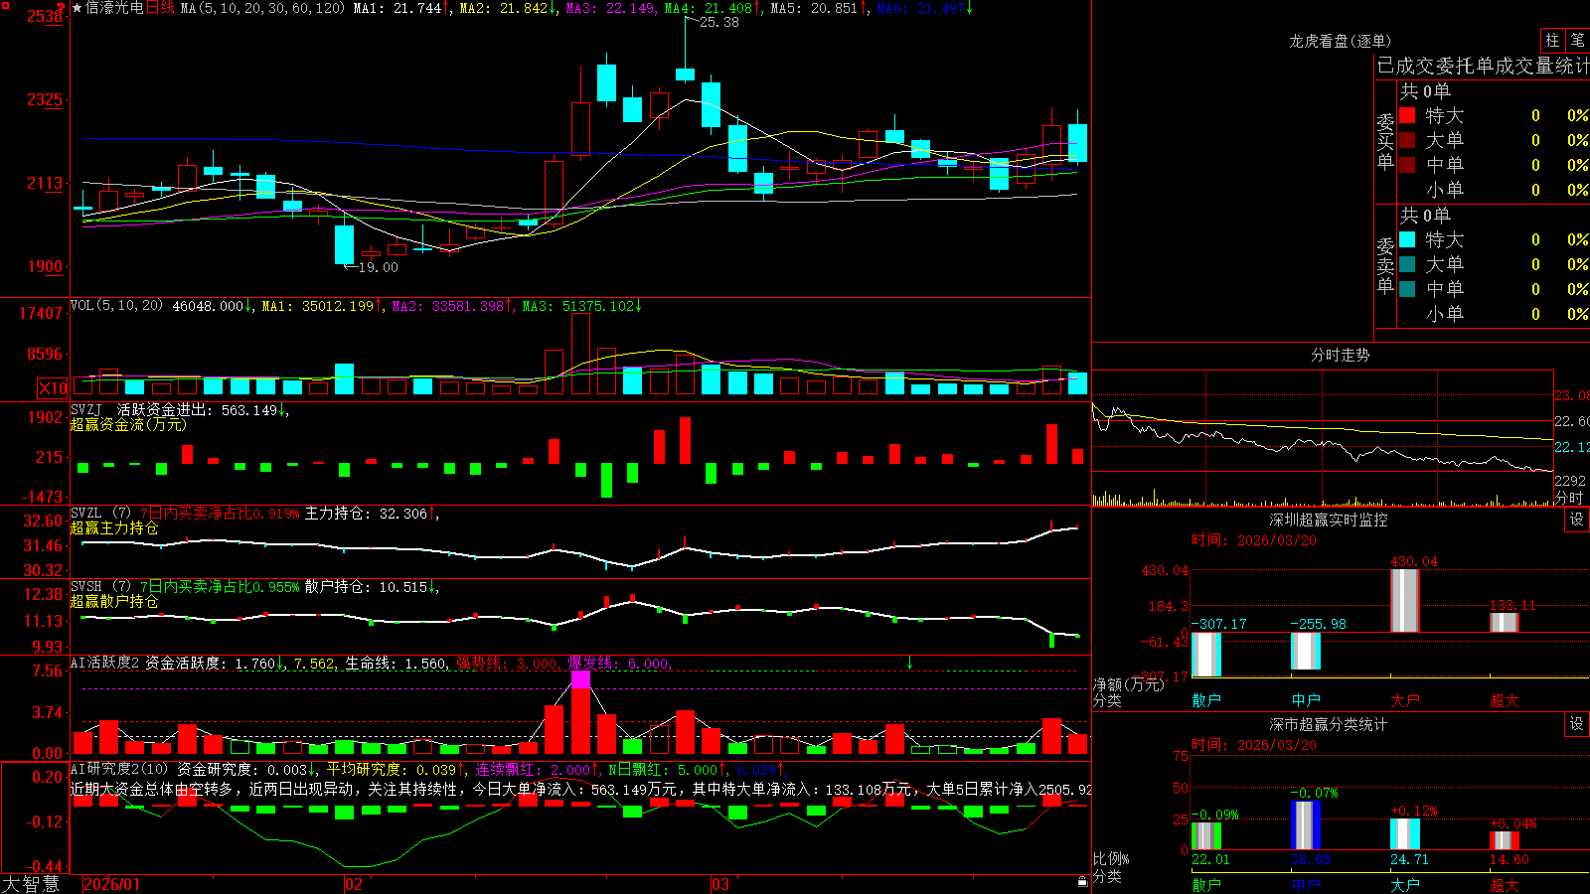This screenshot has width=1590, height=894.
Task: Select the 02 month marker on timeline
Action: (353, 884)
